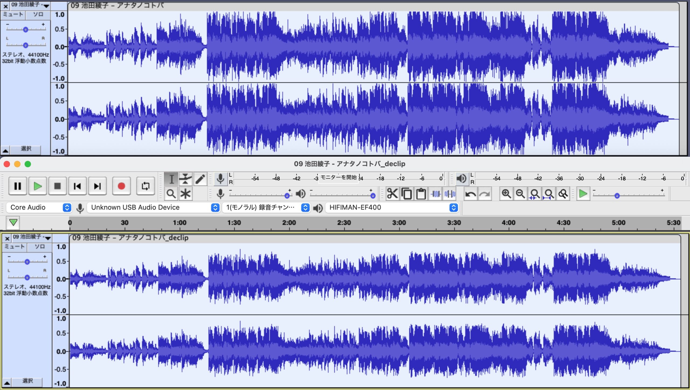690x390 pixels.
Task: Toggle the Loop playback button
Action: coord(146,186)
